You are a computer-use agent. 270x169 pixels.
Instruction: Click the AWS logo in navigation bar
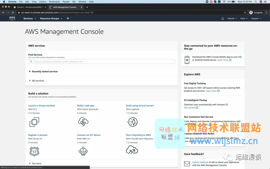tap(12, 18)
